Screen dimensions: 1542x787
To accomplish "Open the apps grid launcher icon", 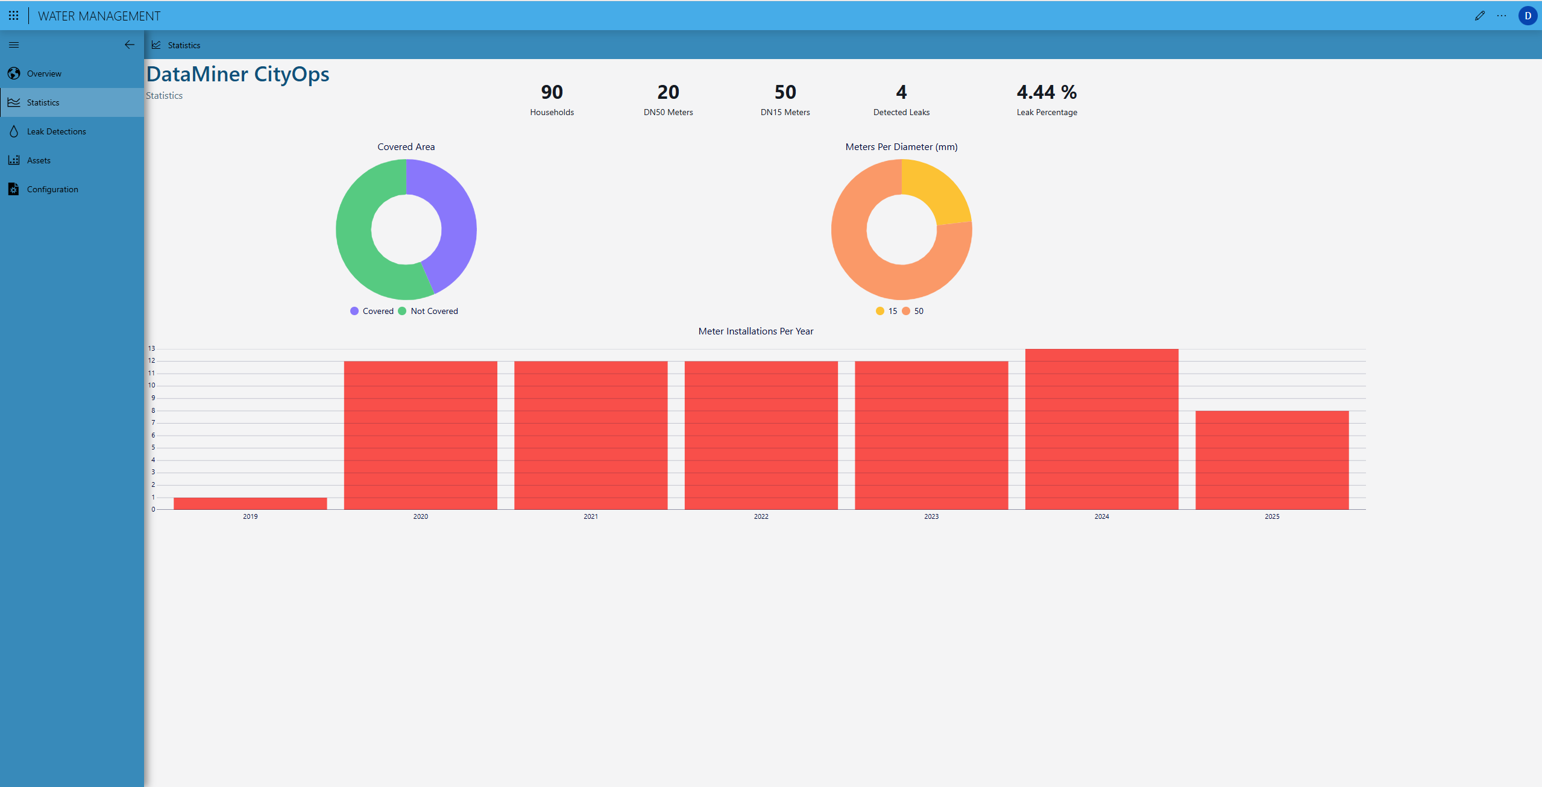I will click(x=13, y=16).
